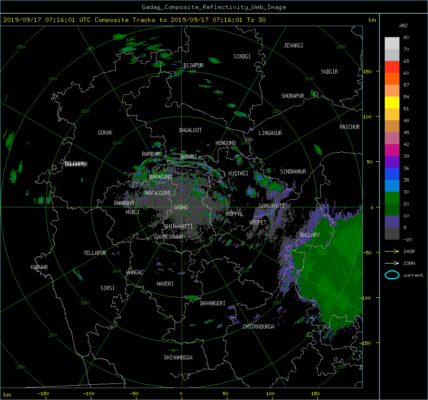Click the GADAG radar center label
428x400 pixels.
pos(181,207)
